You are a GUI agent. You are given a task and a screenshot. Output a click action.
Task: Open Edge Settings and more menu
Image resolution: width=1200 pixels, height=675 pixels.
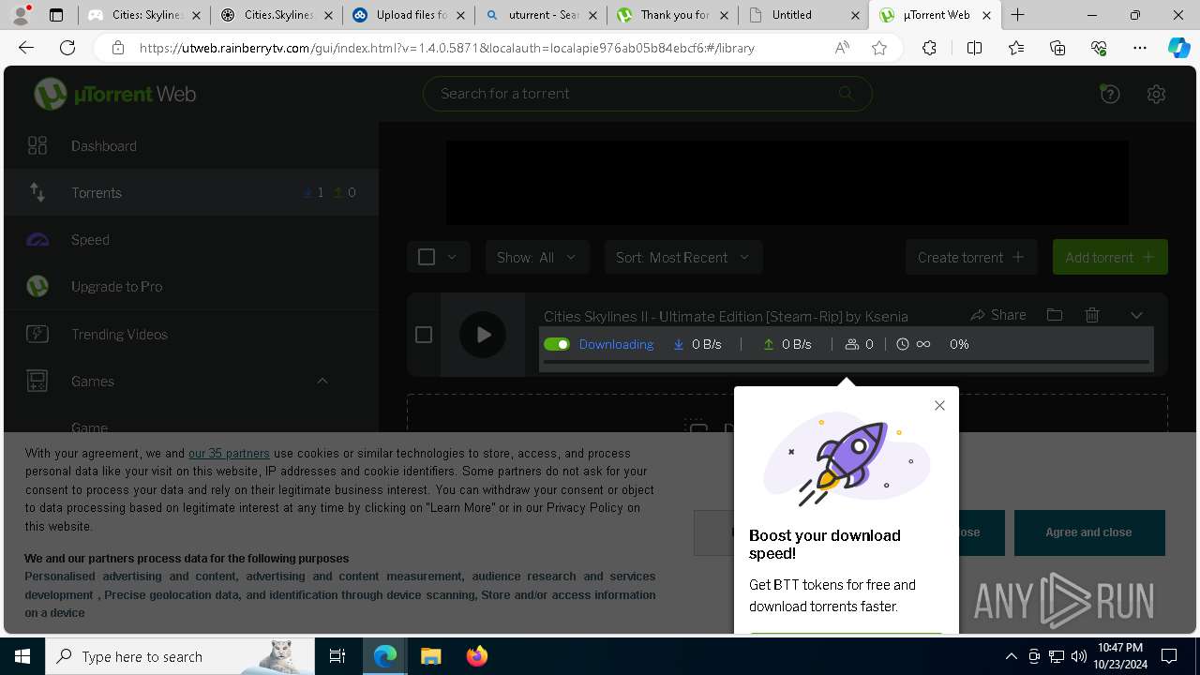[x=1140, y=48]
